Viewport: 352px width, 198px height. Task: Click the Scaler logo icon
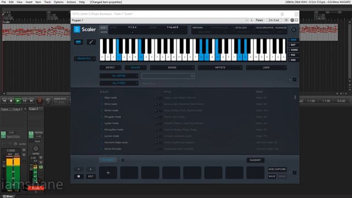[77, 29]
